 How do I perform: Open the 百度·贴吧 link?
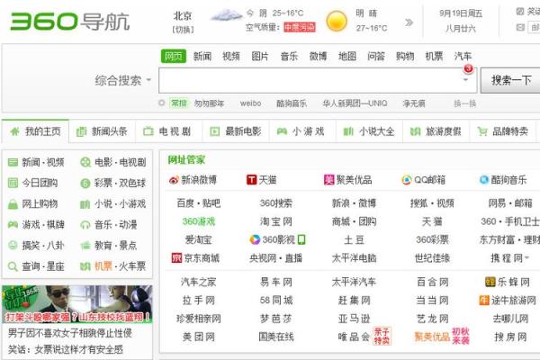[198, 203]
